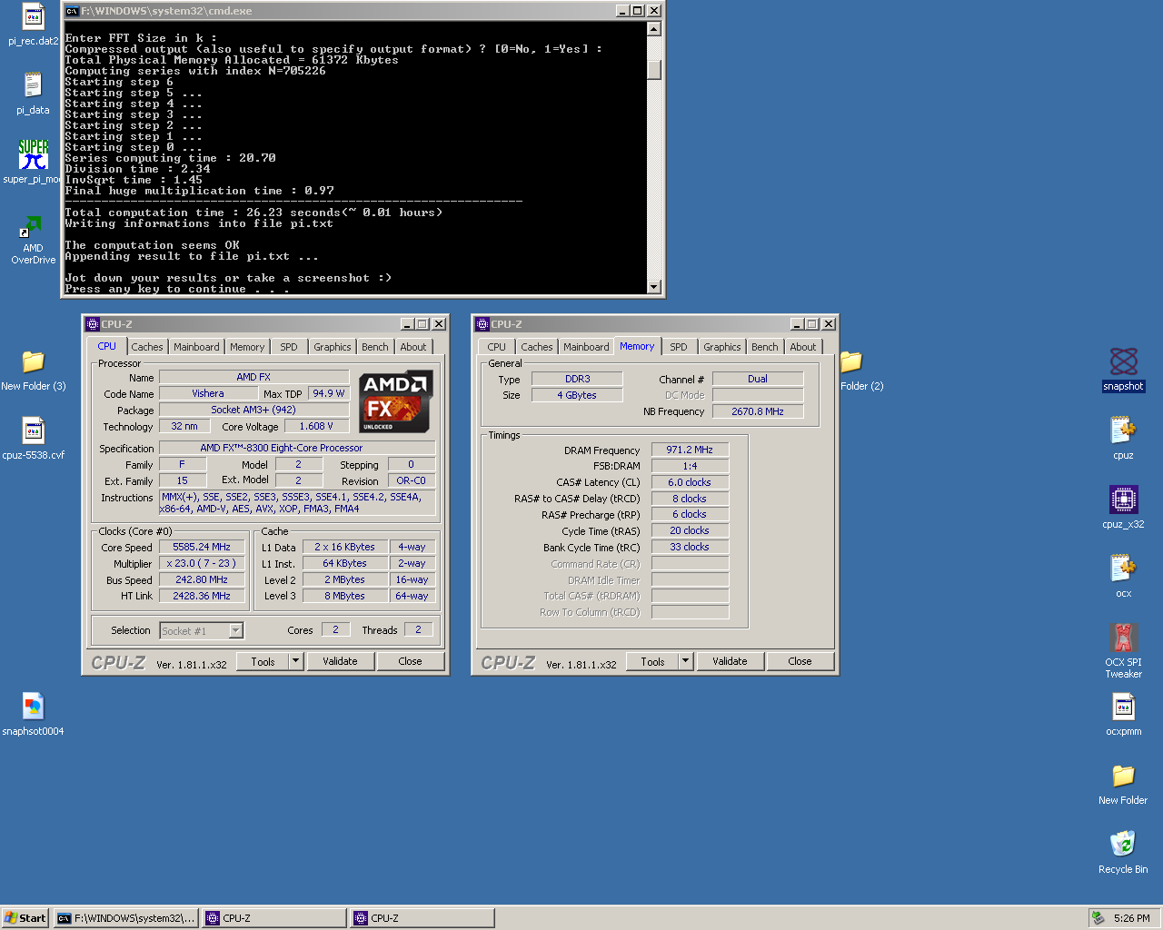The height and width of the screenshot is (930, 1163).
Task: Open SPD tab in right CPU-Z window
Action: click(x=679, y=347)
